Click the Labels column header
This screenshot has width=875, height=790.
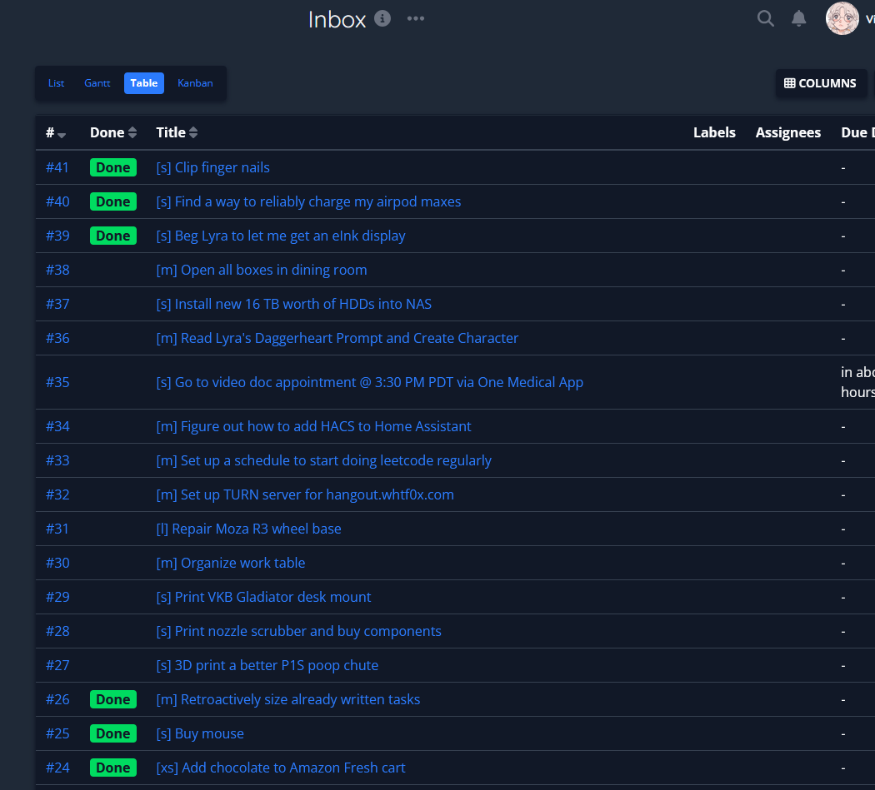coord(714,132)
